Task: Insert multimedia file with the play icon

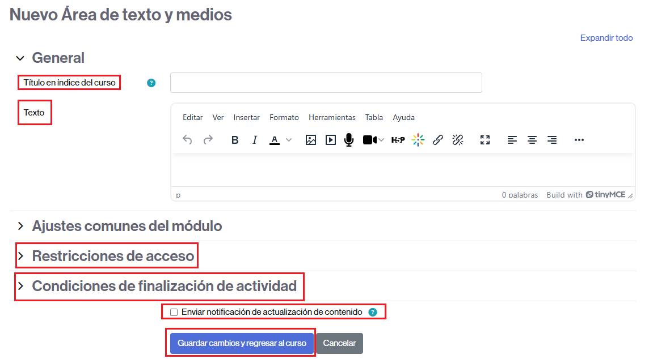Action: 331,140
